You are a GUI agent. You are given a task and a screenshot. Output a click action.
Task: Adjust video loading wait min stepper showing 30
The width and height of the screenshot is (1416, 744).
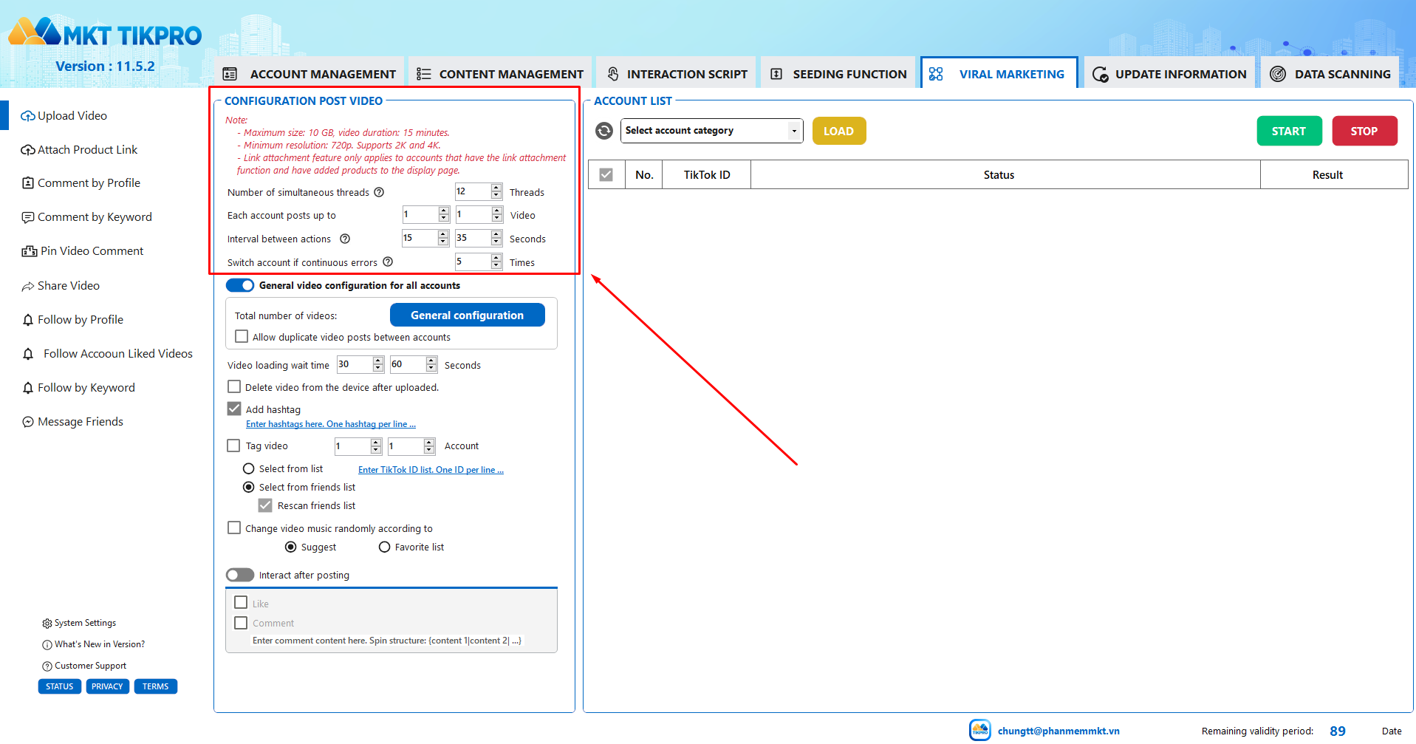[x=378, y=364]
